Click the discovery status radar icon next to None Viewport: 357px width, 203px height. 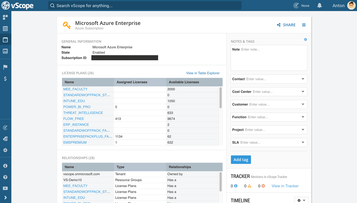pos(296,5)
